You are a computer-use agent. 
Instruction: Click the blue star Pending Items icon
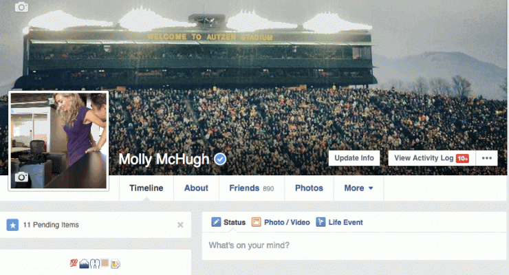(x=12, y=225)
